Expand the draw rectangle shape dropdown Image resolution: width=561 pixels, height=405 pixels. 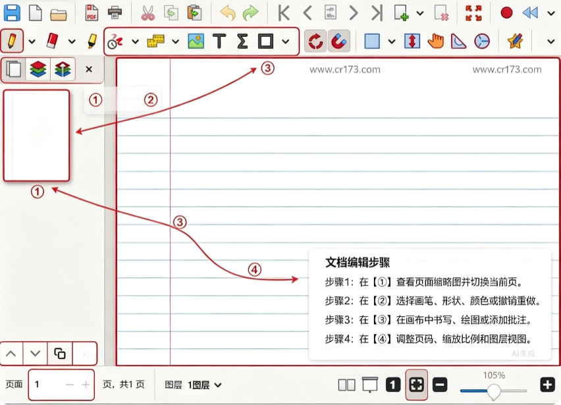pyautogui.click(x=285, y=41)
